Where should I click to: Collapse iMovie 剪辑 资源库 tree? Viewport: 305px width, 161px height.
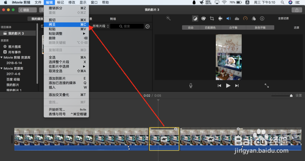point(2,57)
